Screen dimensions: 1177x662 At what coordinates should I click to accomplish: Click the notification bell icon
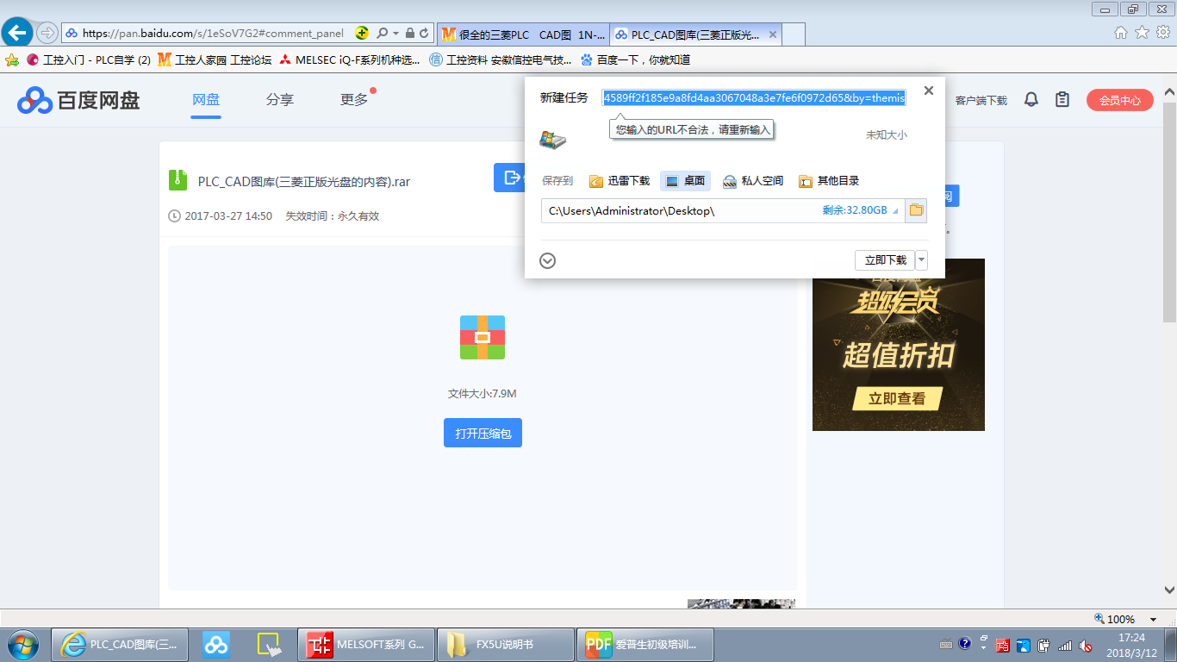click(x=1031, y=100)
